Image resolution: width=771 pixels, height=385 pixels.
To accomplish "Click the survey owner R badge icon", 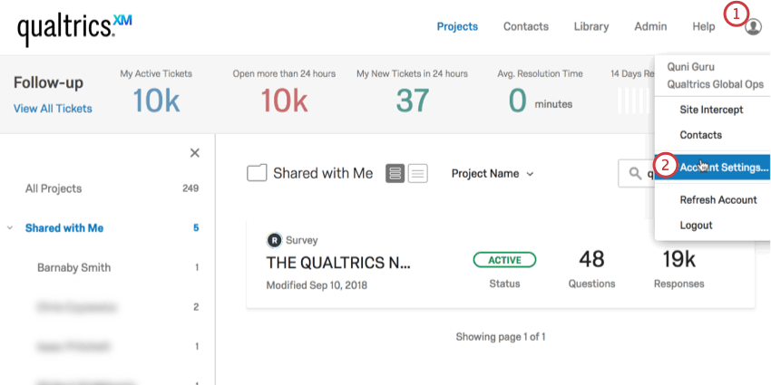I will (x=274, y=240).
